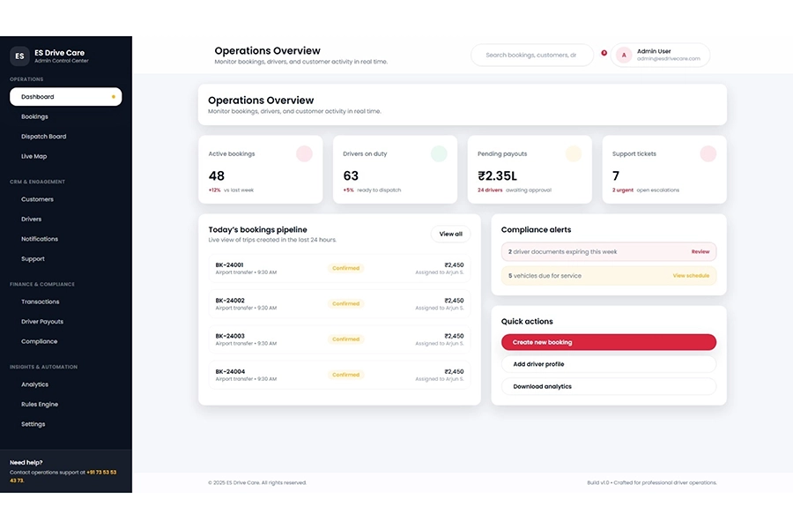Click View all on the bookings pipeline
793x529 pixels.
coord(450,234)
